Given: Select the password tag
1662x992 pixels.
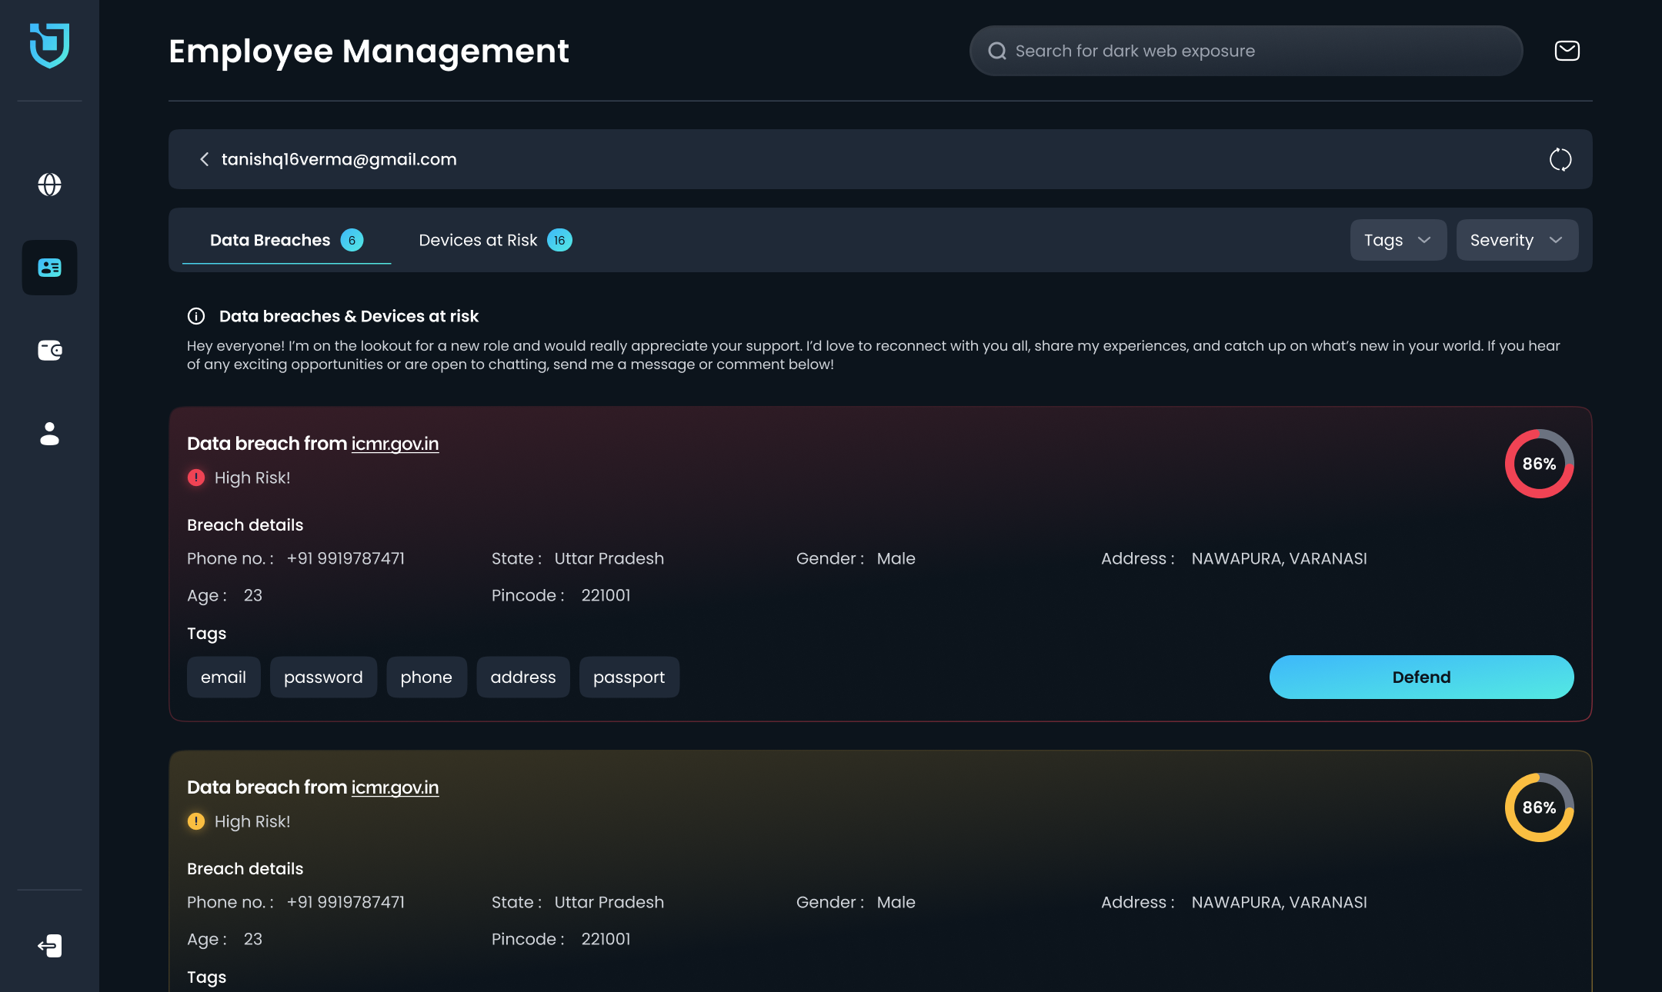Looking at the screenshot, I should pos(323,677).
